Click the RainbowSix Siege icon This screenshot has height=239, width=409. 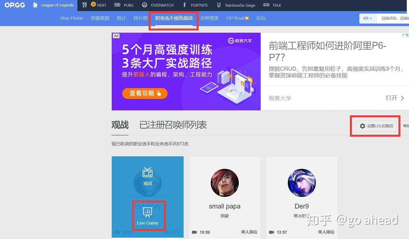pyautogui.click(x=219, y=5)
